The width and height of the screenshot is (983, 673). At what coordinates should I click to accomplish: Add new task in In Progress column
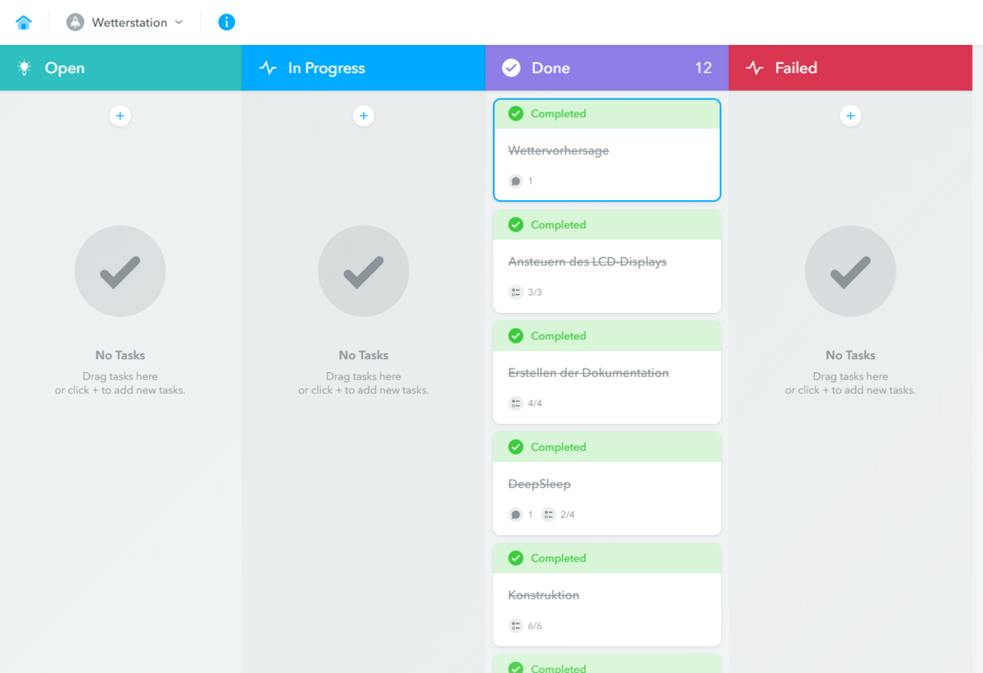[364, 116]
